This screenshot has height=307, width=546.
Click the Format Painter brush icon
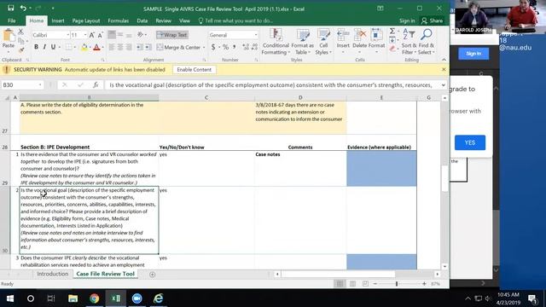click(x=20, y=50)
